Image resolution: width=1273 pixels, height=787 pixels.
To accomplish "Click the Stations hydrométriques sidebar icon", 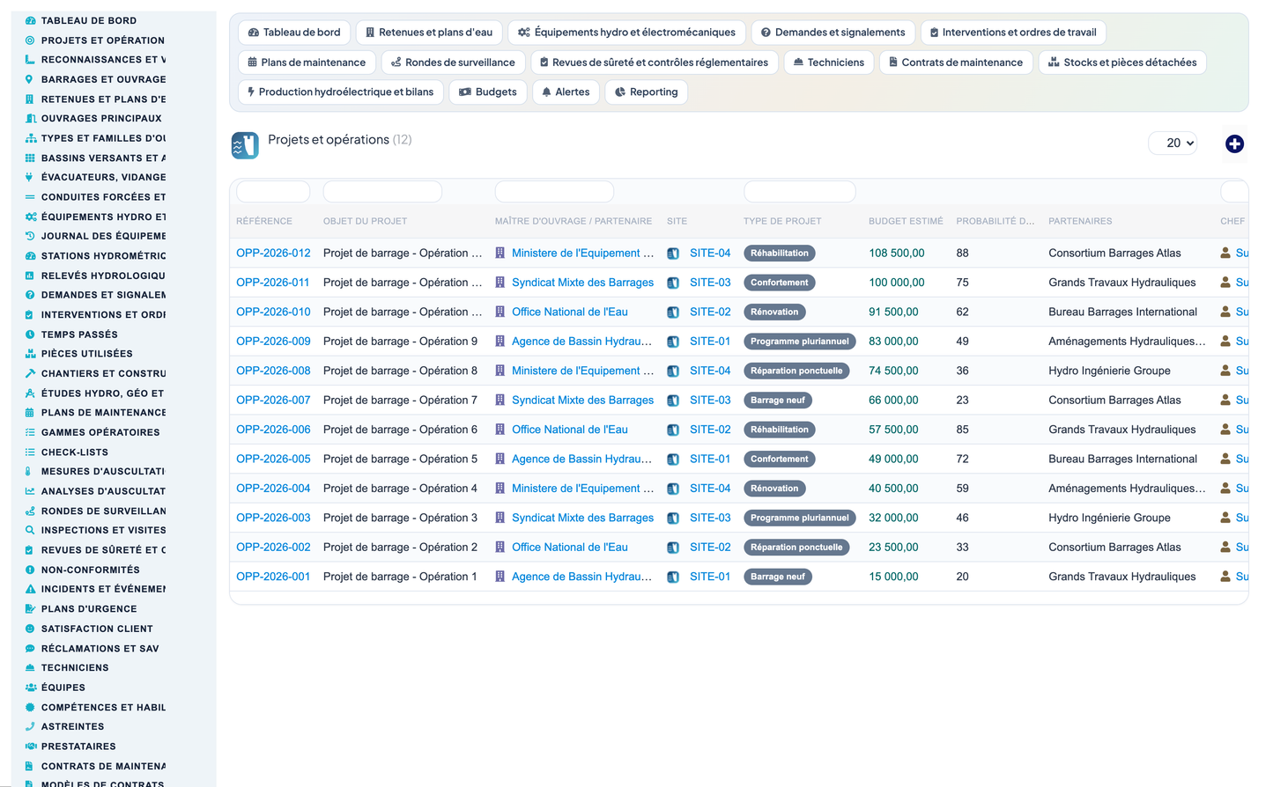I will pos(30,256).
